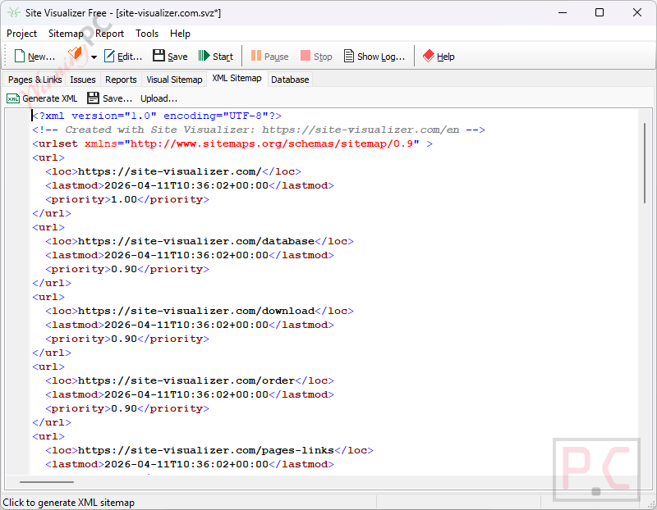The width and height of the screenshot is (657, 510).
Task: Switch to the Pages & Links tab
Action: [x=34, y=80]
